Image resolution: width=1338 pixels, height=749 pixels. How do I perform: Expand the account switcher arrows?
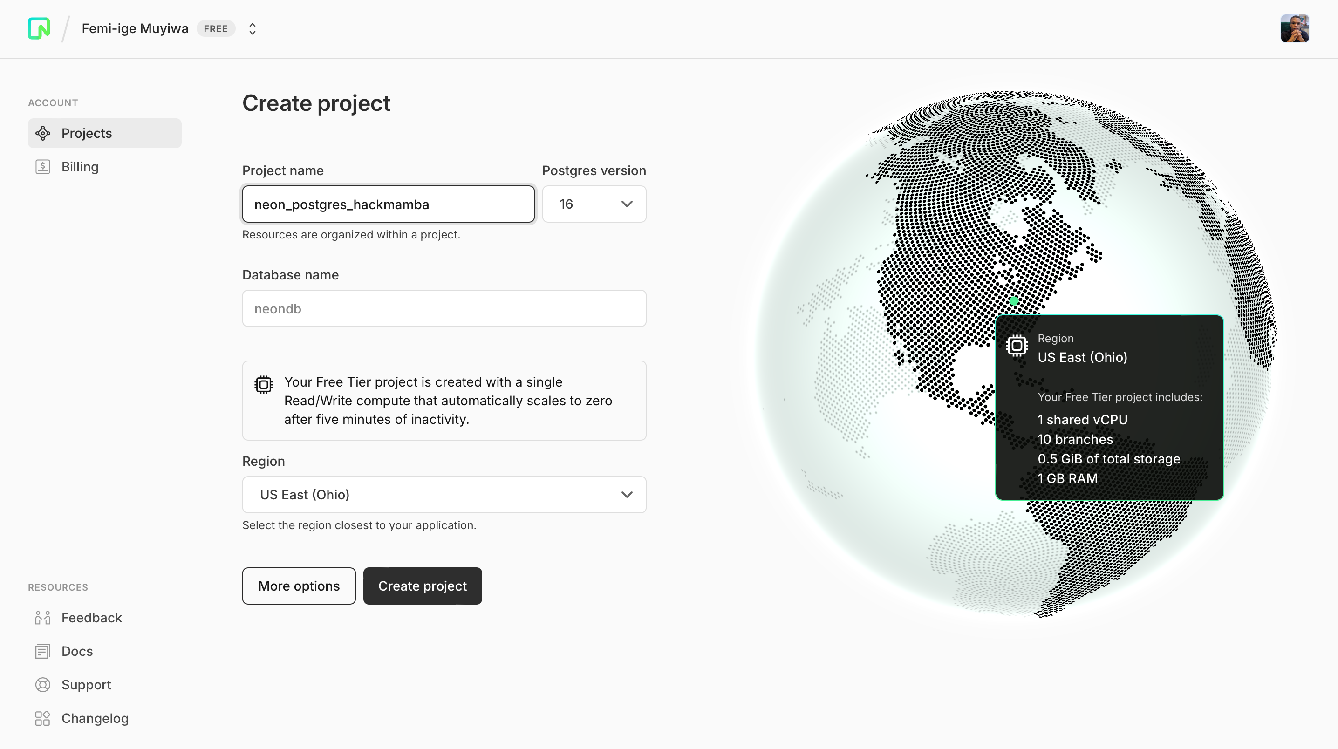coord(253,28)
